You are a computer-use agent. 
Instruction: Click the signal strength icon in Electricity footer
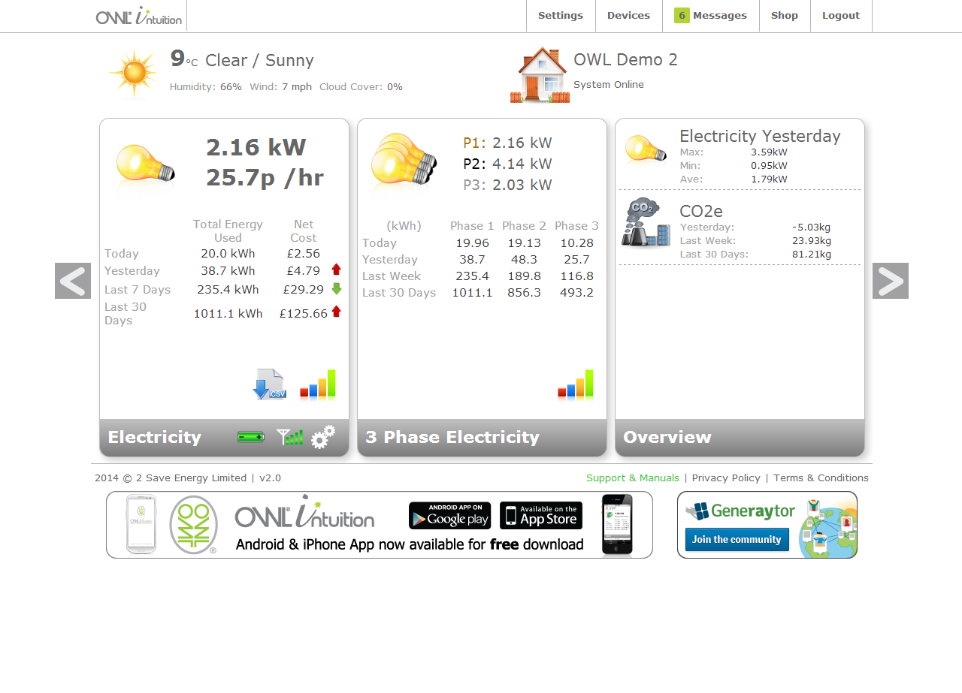[290, 436]
